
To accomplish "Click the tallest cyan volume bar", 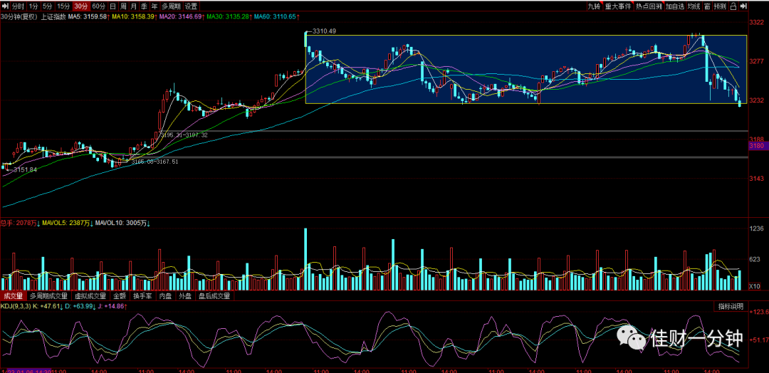I will [x=305, y=259].
